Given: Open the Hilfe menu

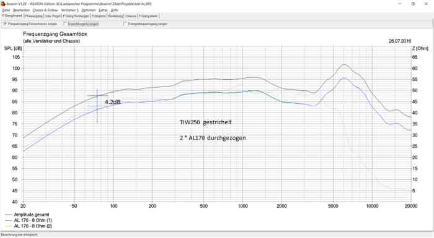Looking at the screenshot, I should click(114, 11).
